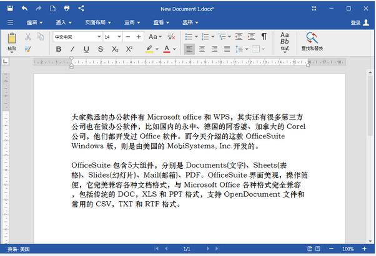Open the 编辑 menu

pyautogui.click(x=34, y=22)
